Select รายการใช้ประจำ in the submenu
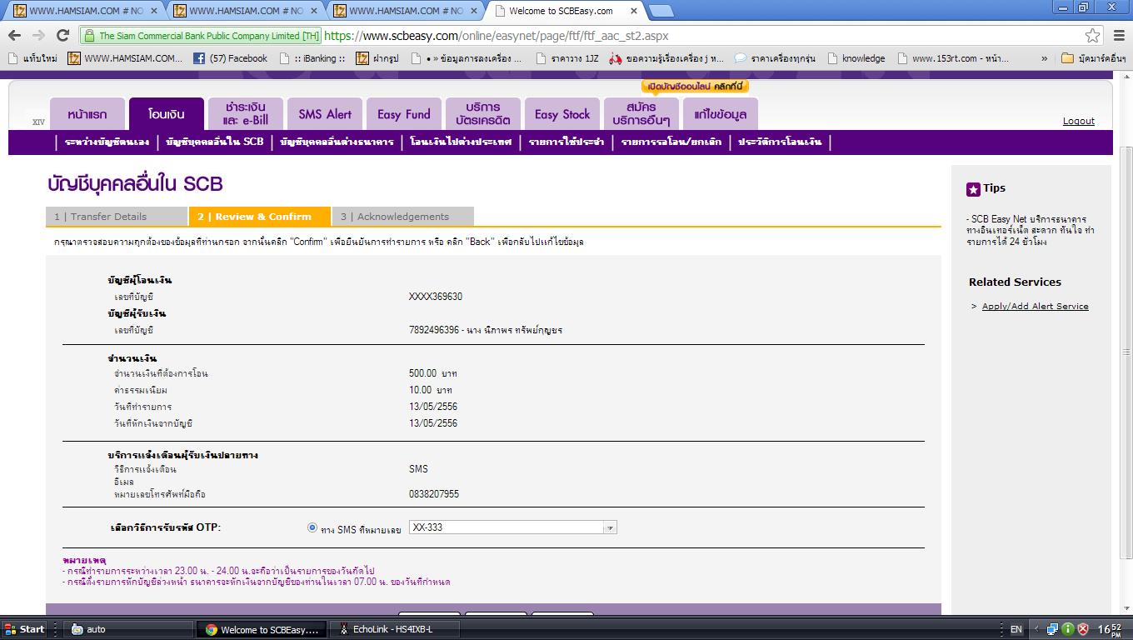 coord(566,142)
